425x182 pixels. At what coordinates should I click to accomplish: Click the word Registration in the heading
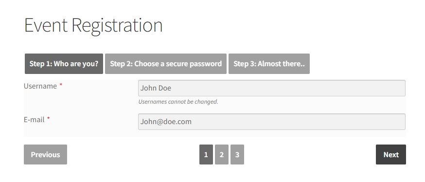point(117,26)
